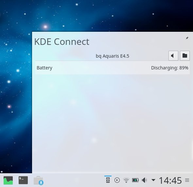This screenshot has width=193, height=187.
Task: Open the media player tray icon
Action: click(x=117, y=180)
